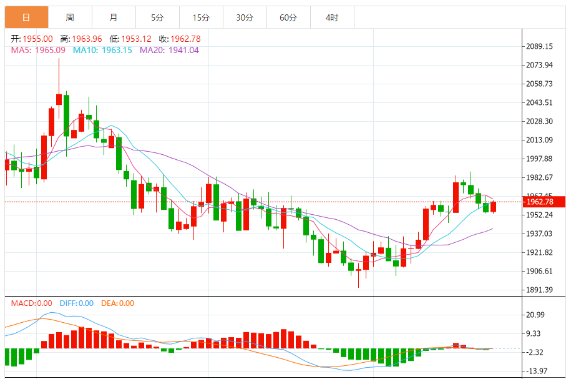The image size is (571, 379).
Task: Click MACD axis label 9.33
Action: (534, 333)
